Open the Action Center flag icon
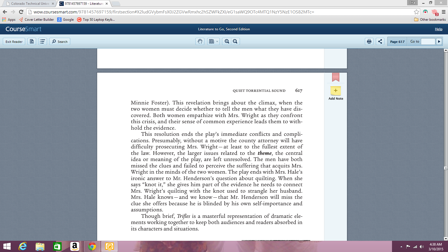 408,247
